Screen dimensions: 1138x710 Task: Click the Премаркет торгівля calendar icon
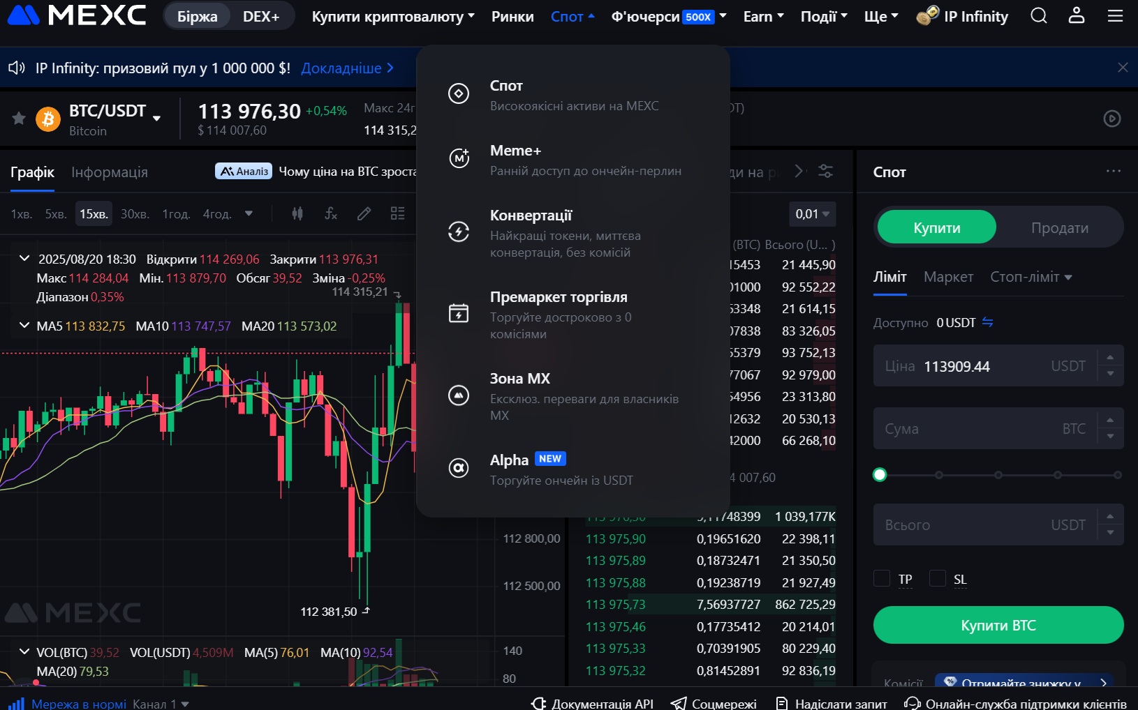tap(459, 313)
